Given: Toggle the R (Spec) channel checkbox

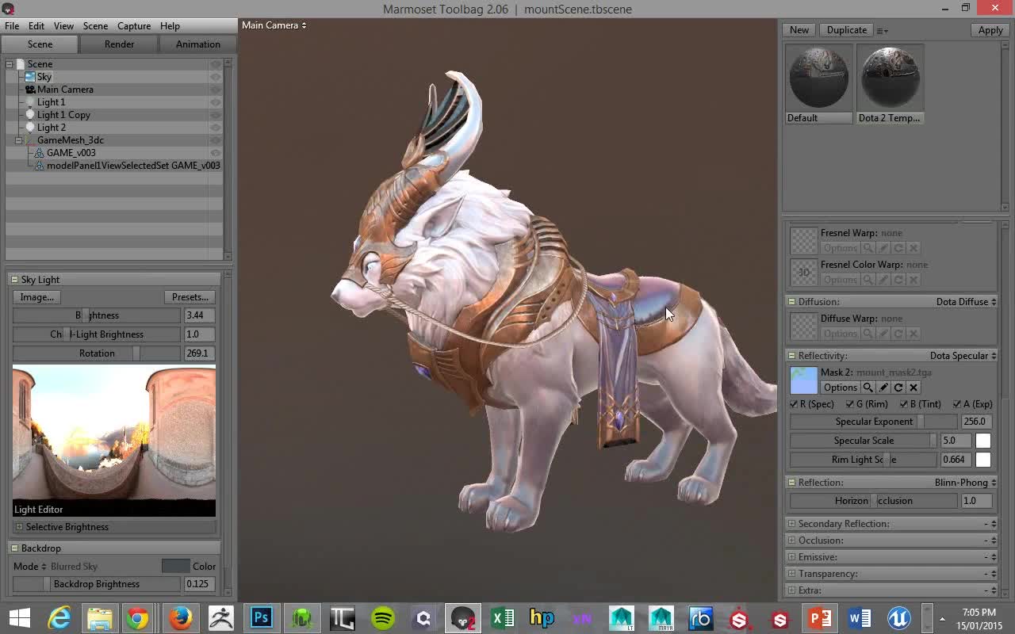Looking at the screenshot, I should click(x=795, y=404).
